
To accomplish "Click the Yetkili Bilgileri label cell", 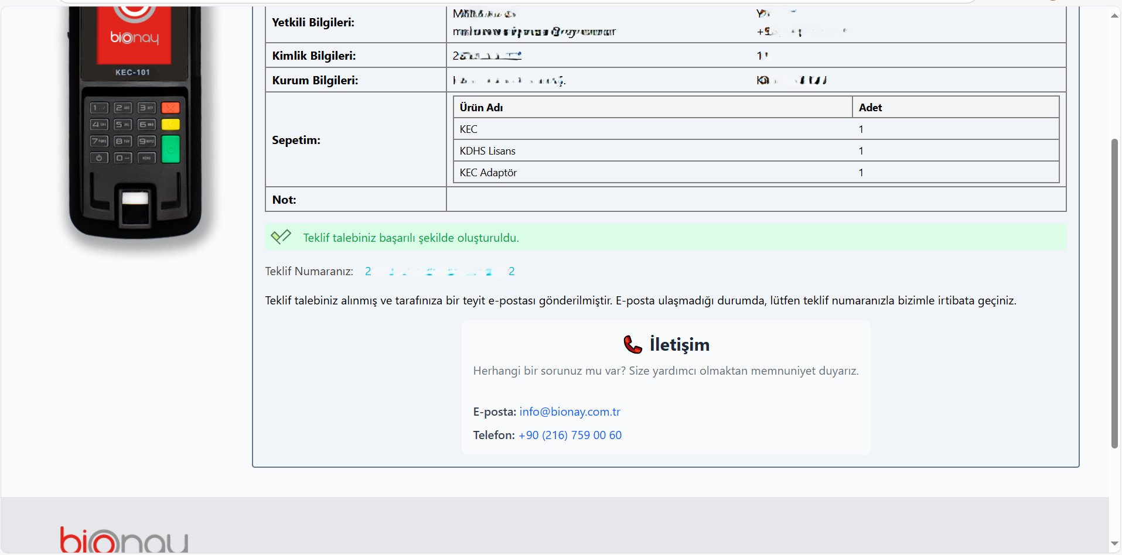I will [x=313, y=22].
